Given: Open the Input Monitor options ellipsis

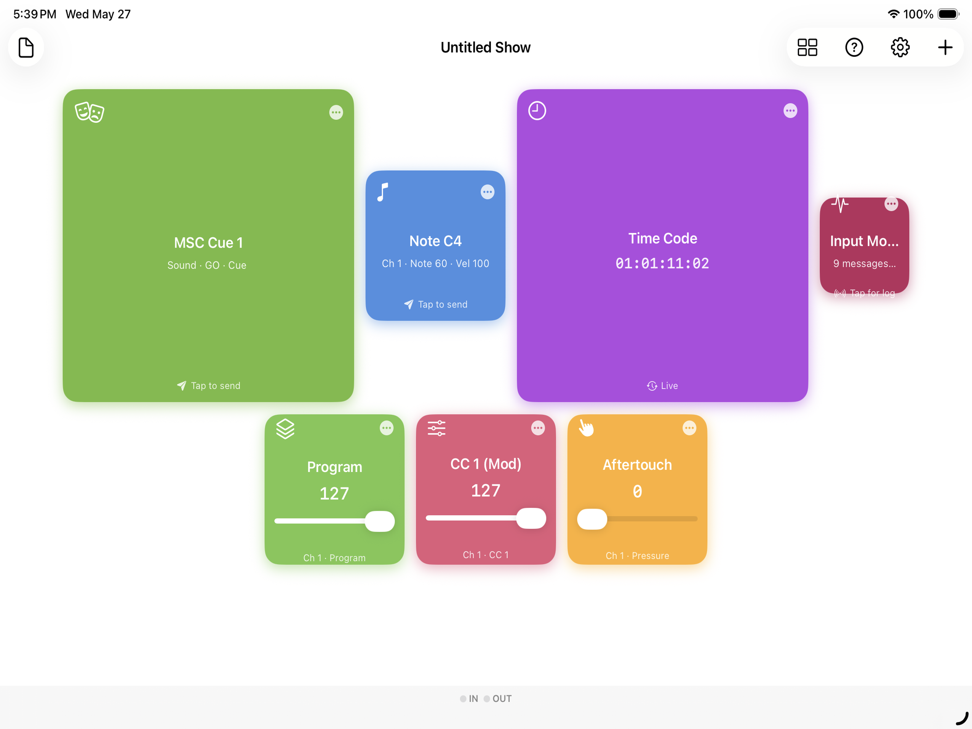Looking at the screenshot, I should tap(891, 204).
